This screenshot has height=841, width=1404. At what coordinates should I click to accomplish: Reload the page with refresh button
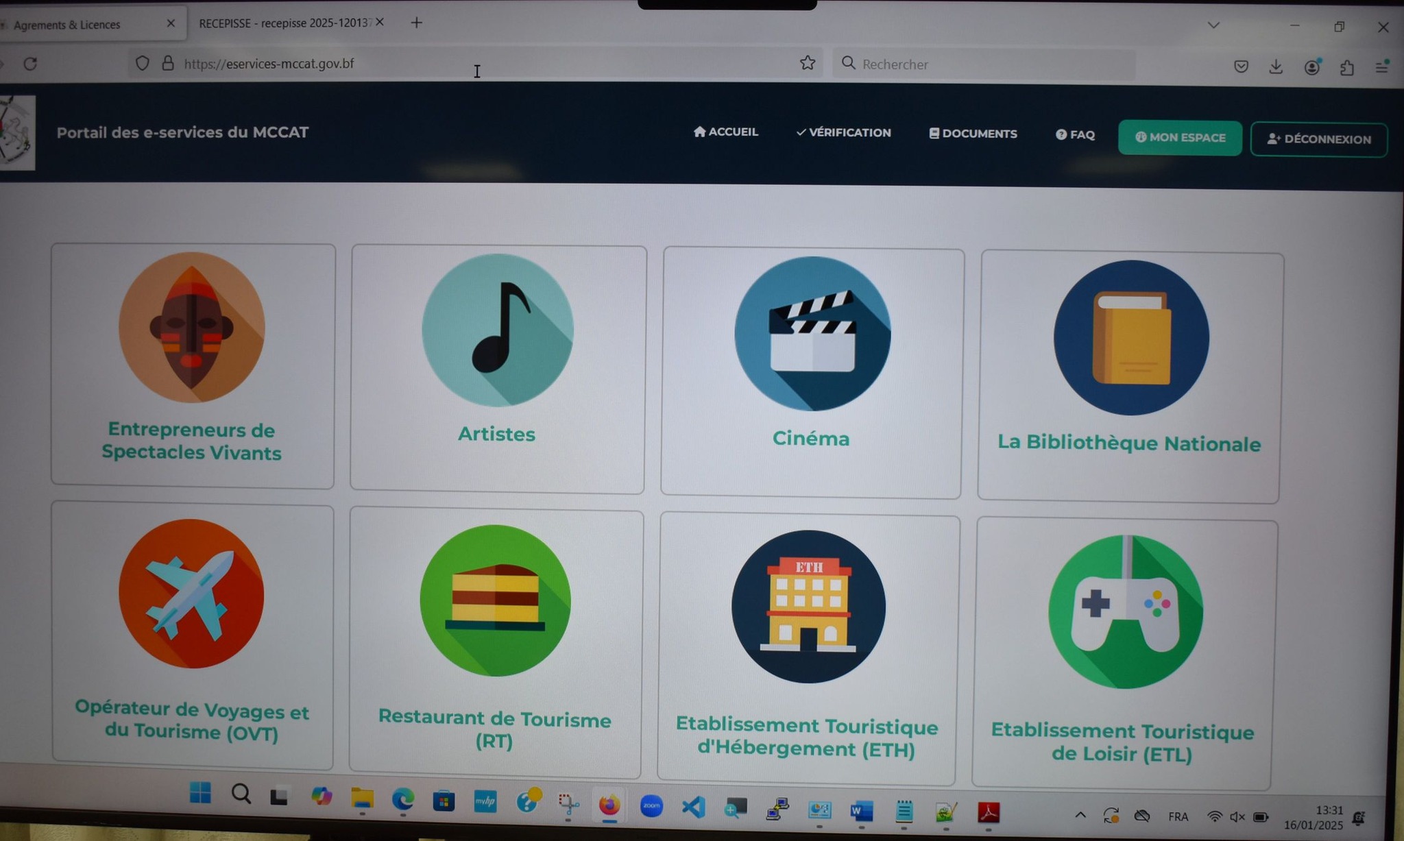click(30, 64)
